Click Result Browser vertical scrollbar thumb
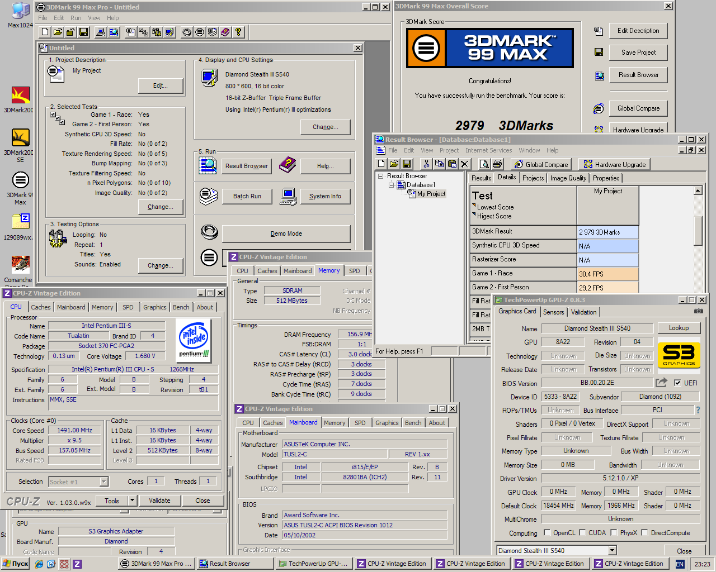The image size is (716, 572). tap(698, 230)
